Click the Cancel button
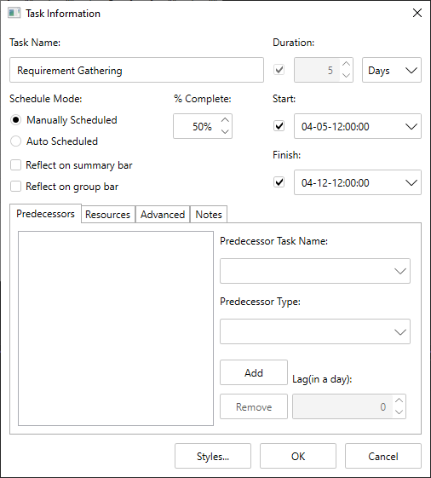The width and height of the screenshot is (431, 478). coord(383,456)
